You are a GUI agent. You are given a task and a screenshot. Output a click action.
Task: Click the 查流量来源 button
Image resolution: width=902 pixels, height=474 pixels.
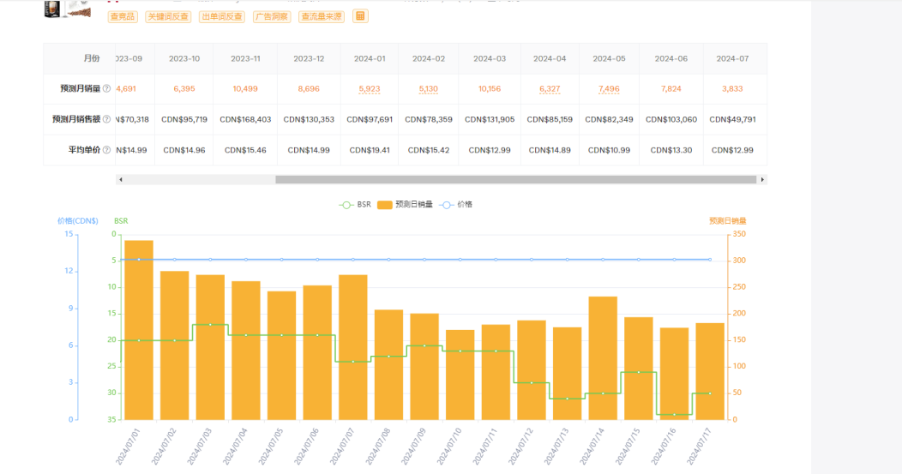322,16
